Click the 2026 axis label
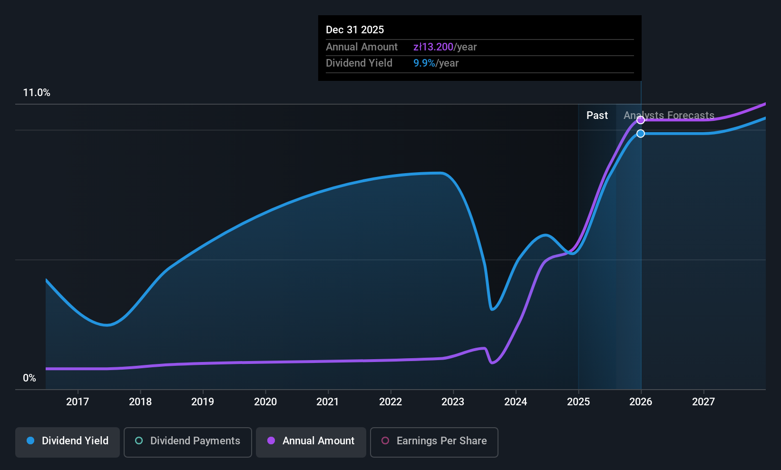The height and width of the screenshot is (470, 781). [x=641, y=402]
